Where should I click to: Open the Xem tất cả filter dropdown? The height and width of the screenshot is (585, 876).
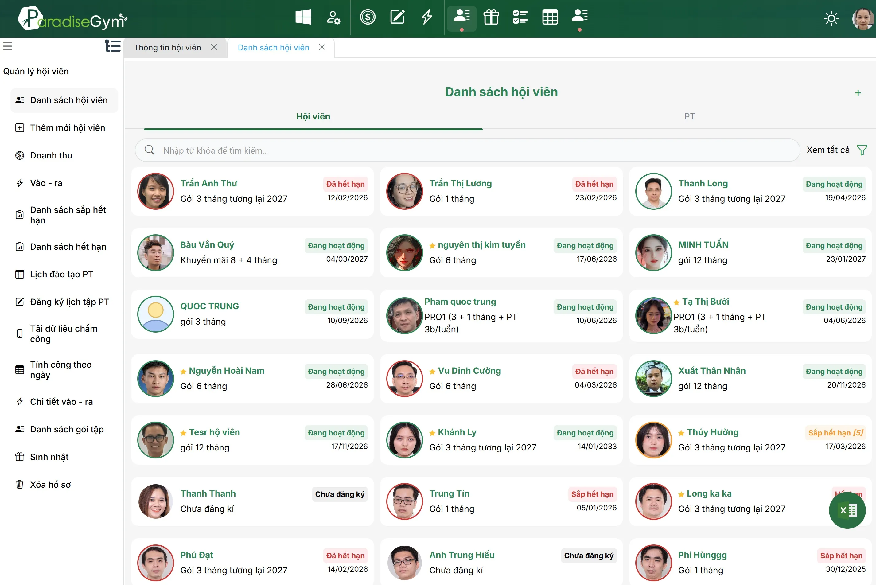point(828,150)
